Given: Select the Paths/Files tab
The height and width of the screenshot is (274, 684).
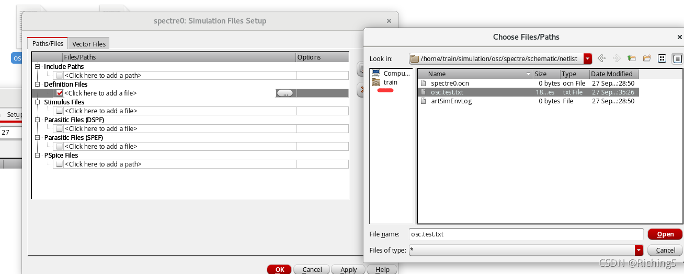Looking at the screenshot, I should click(x=48, y=44).
